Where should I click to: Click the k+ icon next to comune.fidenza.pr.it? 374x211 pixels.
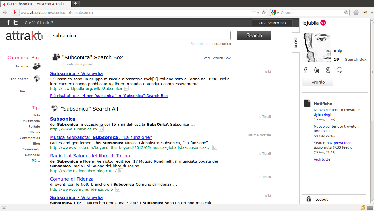click(117, 189)
